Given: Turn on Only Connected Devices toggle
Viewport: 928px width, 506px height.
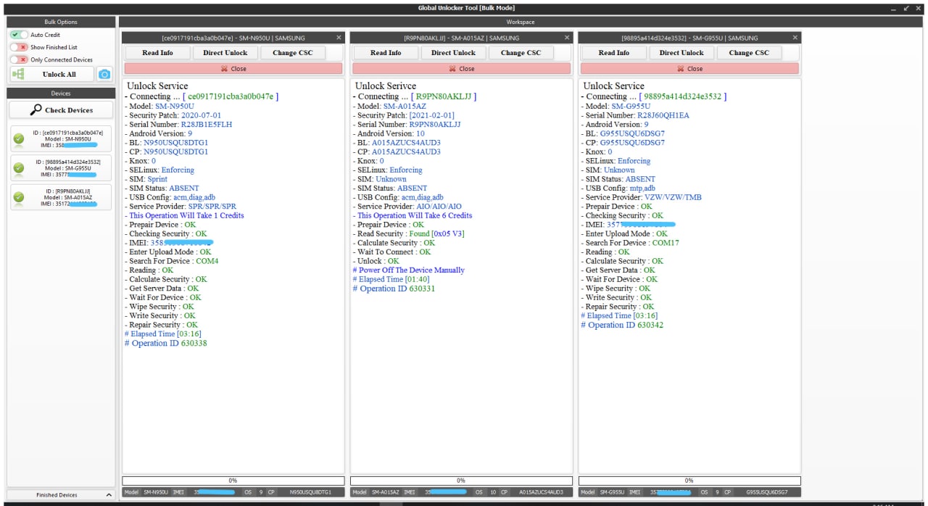Looking at the screenshot, I should click(x=19, y=59).
